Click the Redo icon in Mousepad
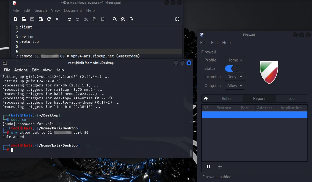 tap(78, 19)
